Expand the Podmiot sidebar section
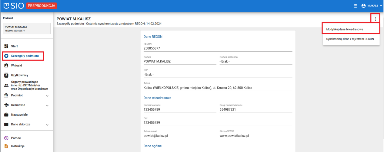The image size is (384, 152). pos(47,96)
